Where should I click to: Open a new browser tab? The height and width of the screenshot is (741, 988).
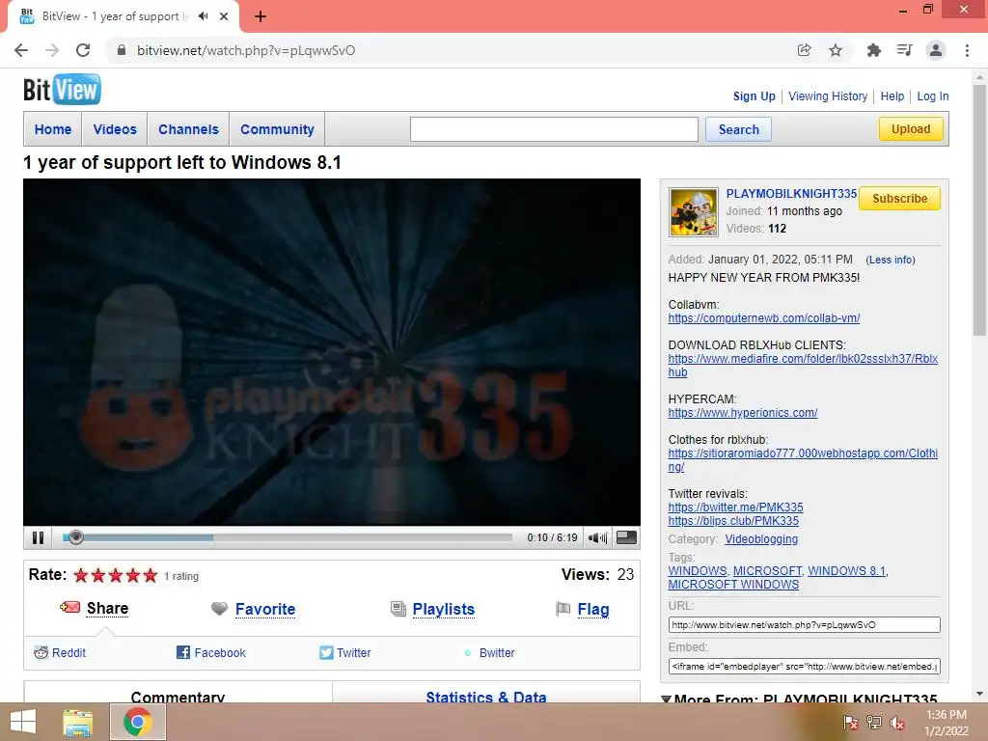261,16
